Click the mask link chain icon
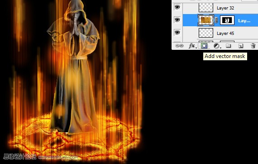Image resolution: width=258 pixels, height=164 pixels. 216,20
